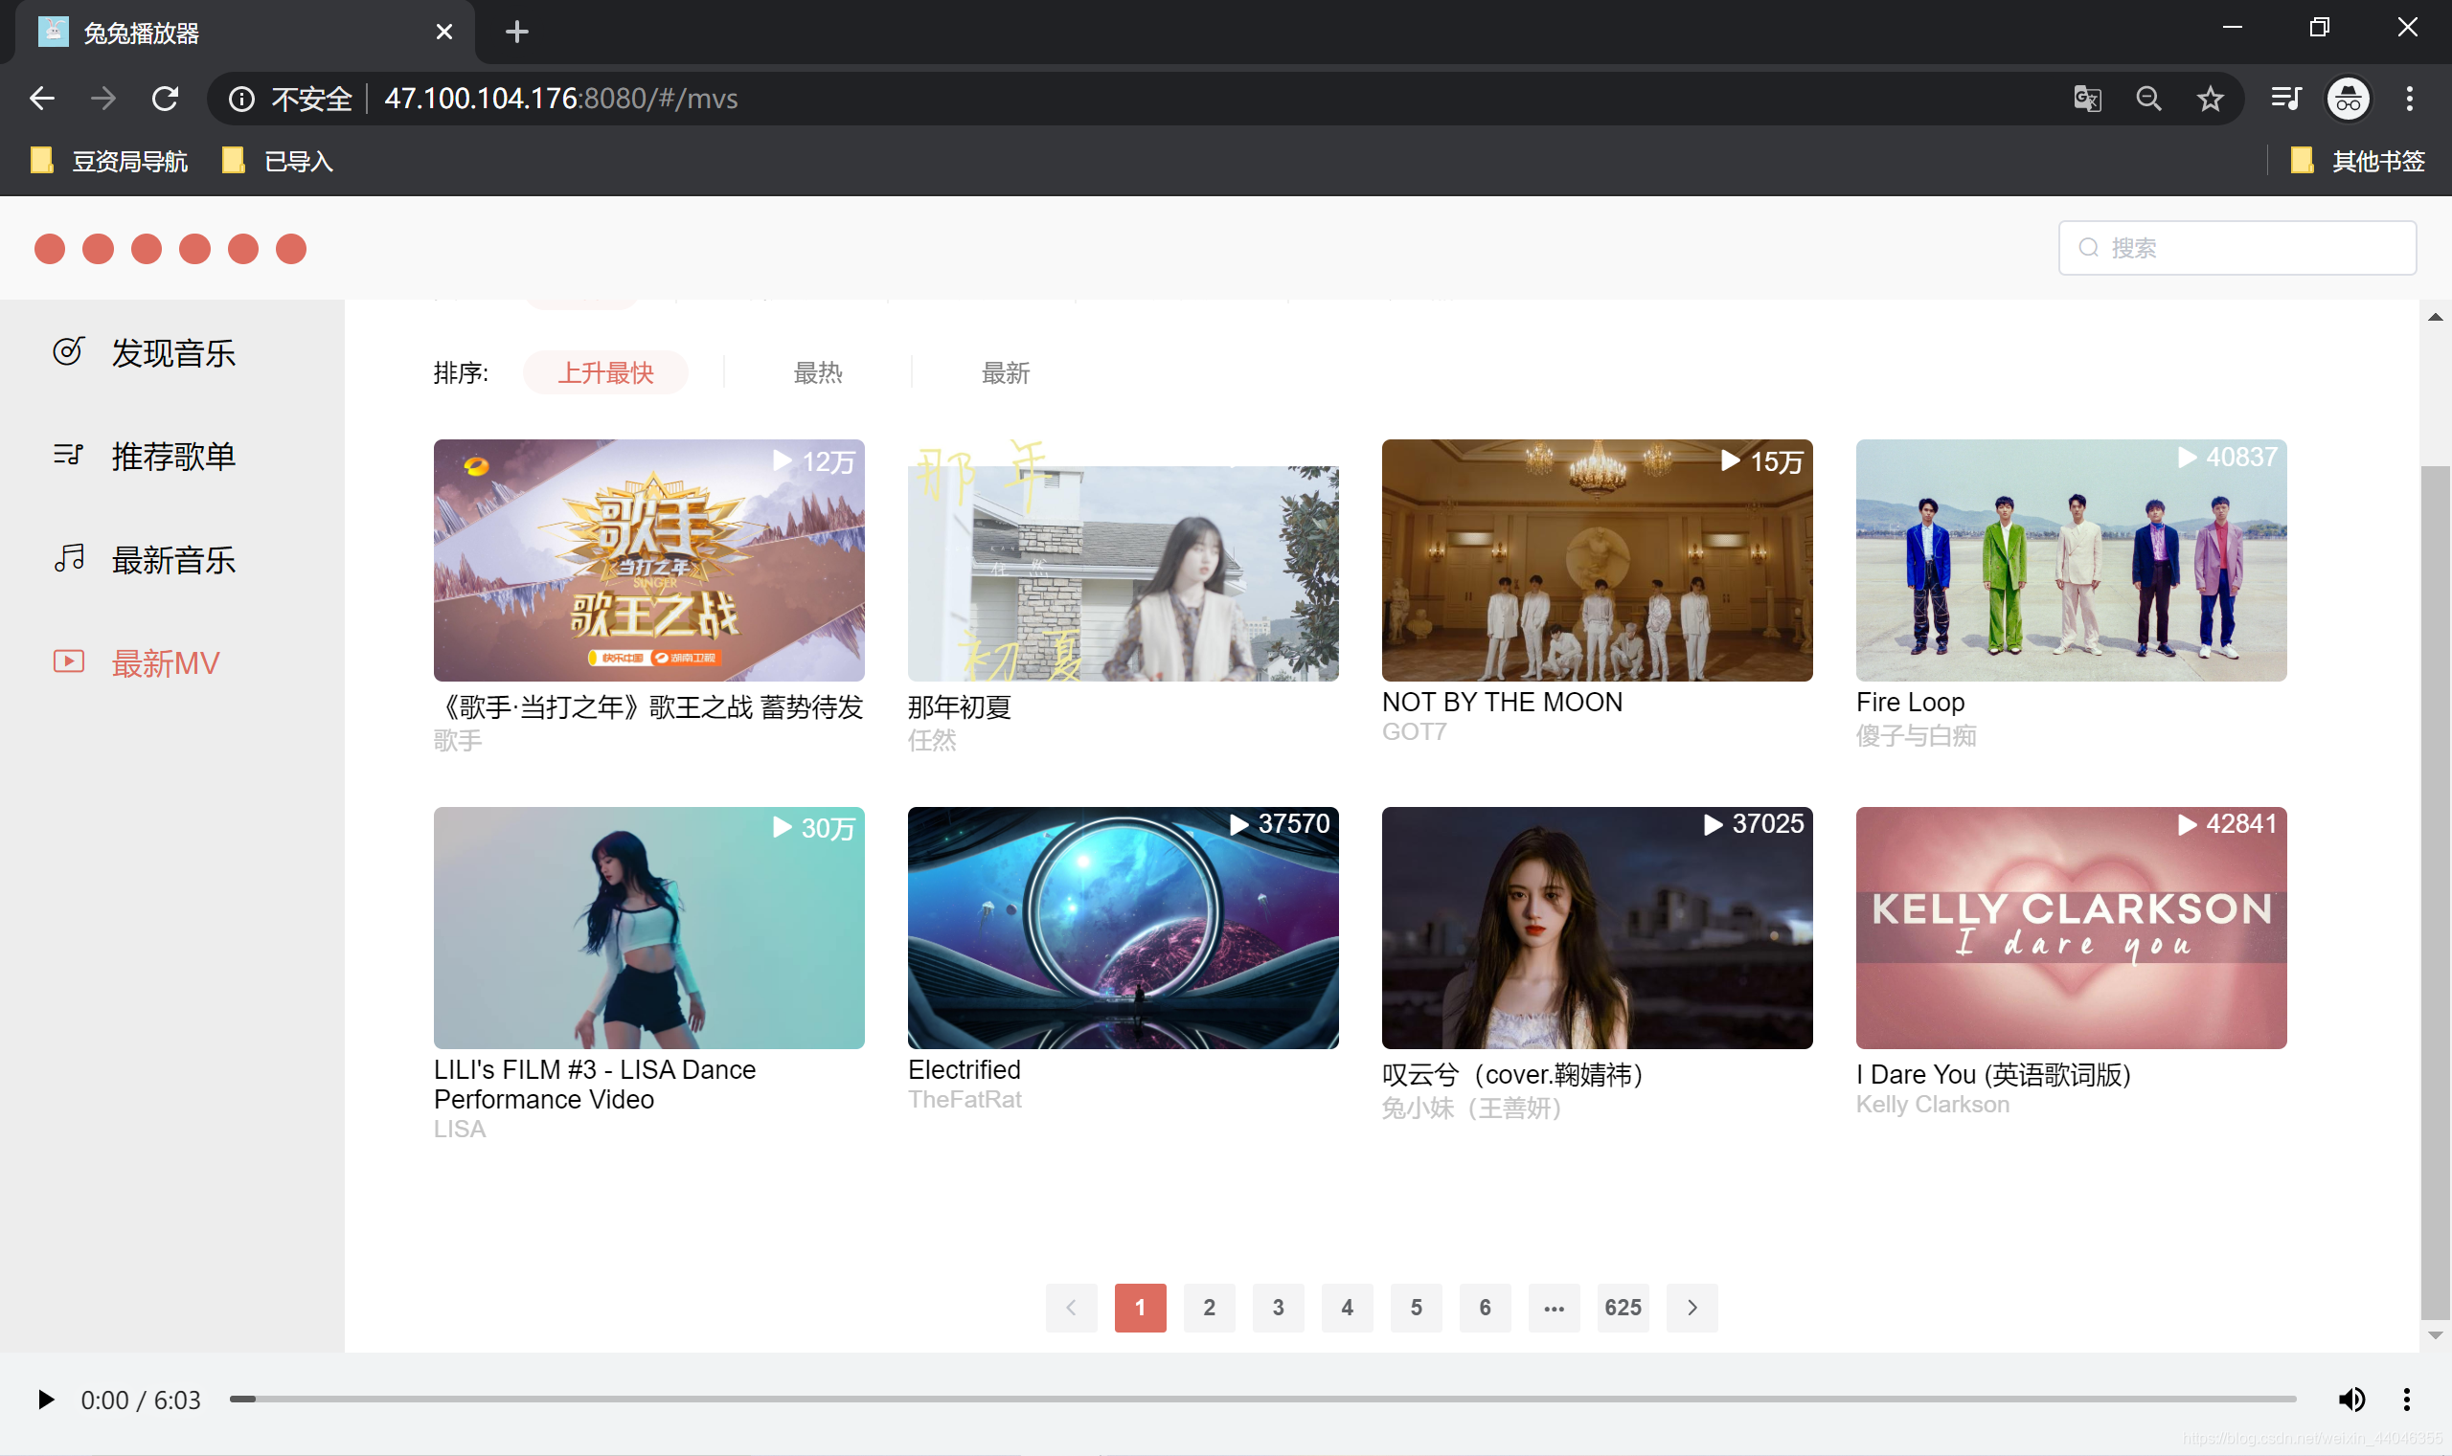Image resolution: width=2452 pixels, height=1456 pixels.
Task: Open the incognito profile icon
Action: coord(2348,98)
